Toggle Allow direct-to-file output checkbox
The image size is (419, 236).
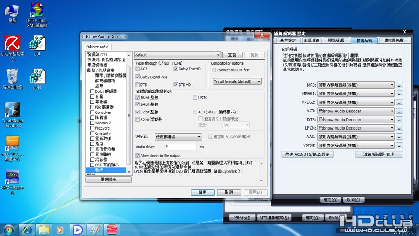(x=137, y=155)
